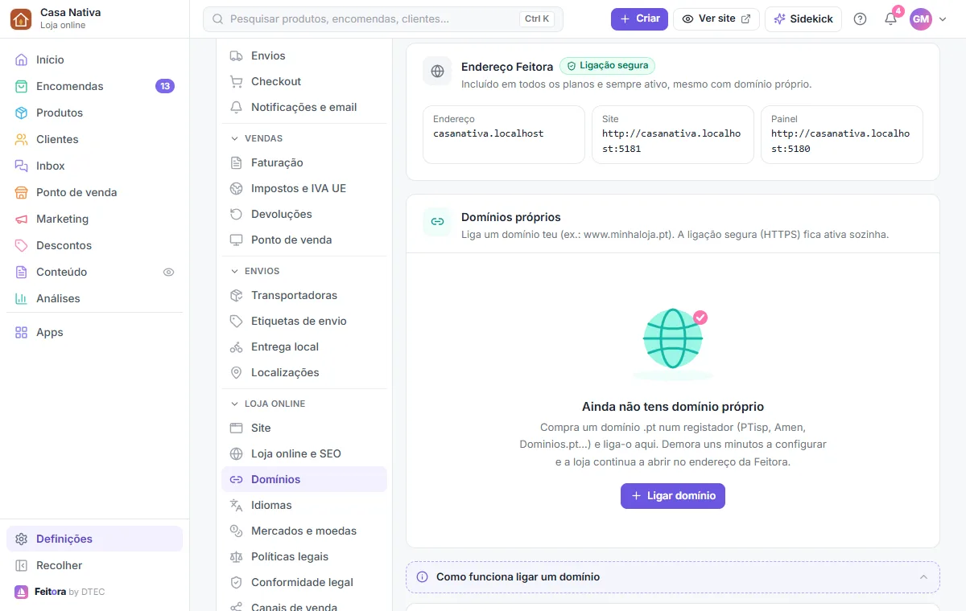The image size is (966, 611).
Task: Click the Endereço casanativa.localhost field
Action: pos(504,134)
